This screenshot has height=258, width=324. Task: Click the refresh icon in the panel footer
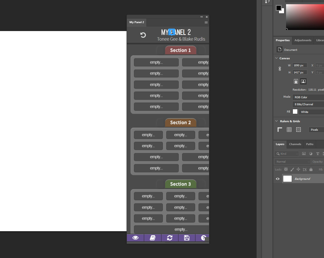coord(169,238)
